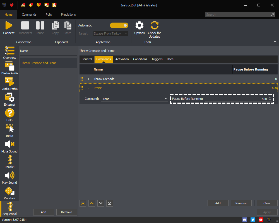
Task: Move command to top of list
Action: 83,203
